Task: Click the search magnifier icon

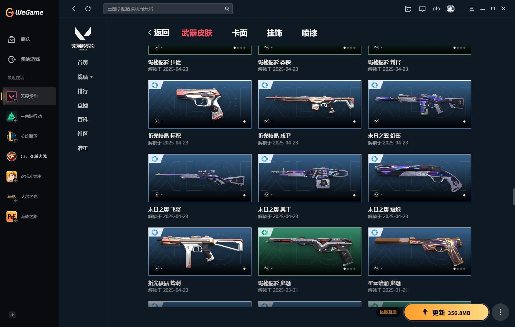Action: pos(227,9)
